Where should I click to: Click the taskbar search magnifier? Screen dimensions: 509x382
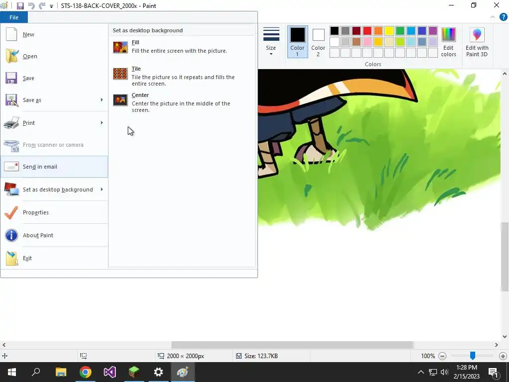tap(36, 372)
